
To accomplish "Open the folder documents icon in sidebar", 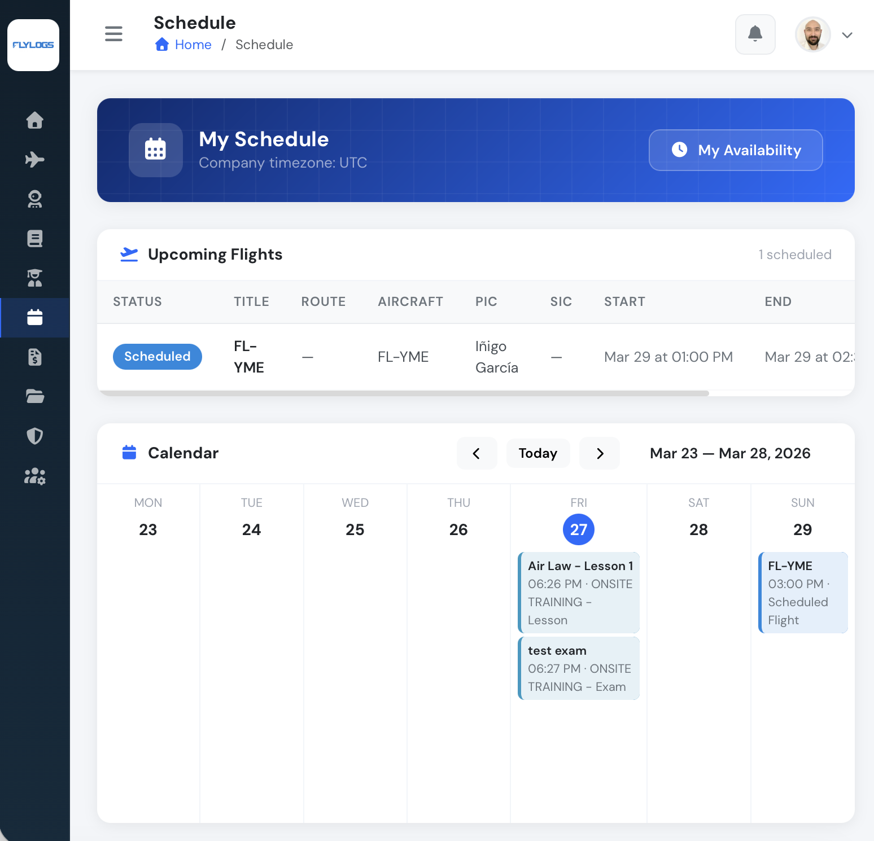I will pos(35,397).
